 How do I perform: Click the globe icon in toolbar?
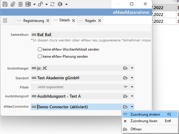[x=60, y=4]
